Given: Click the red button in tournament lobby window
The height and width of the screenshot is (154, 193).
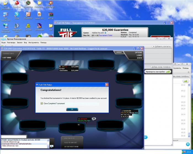Looking at the screenshot, I should [x=161, y=37].
